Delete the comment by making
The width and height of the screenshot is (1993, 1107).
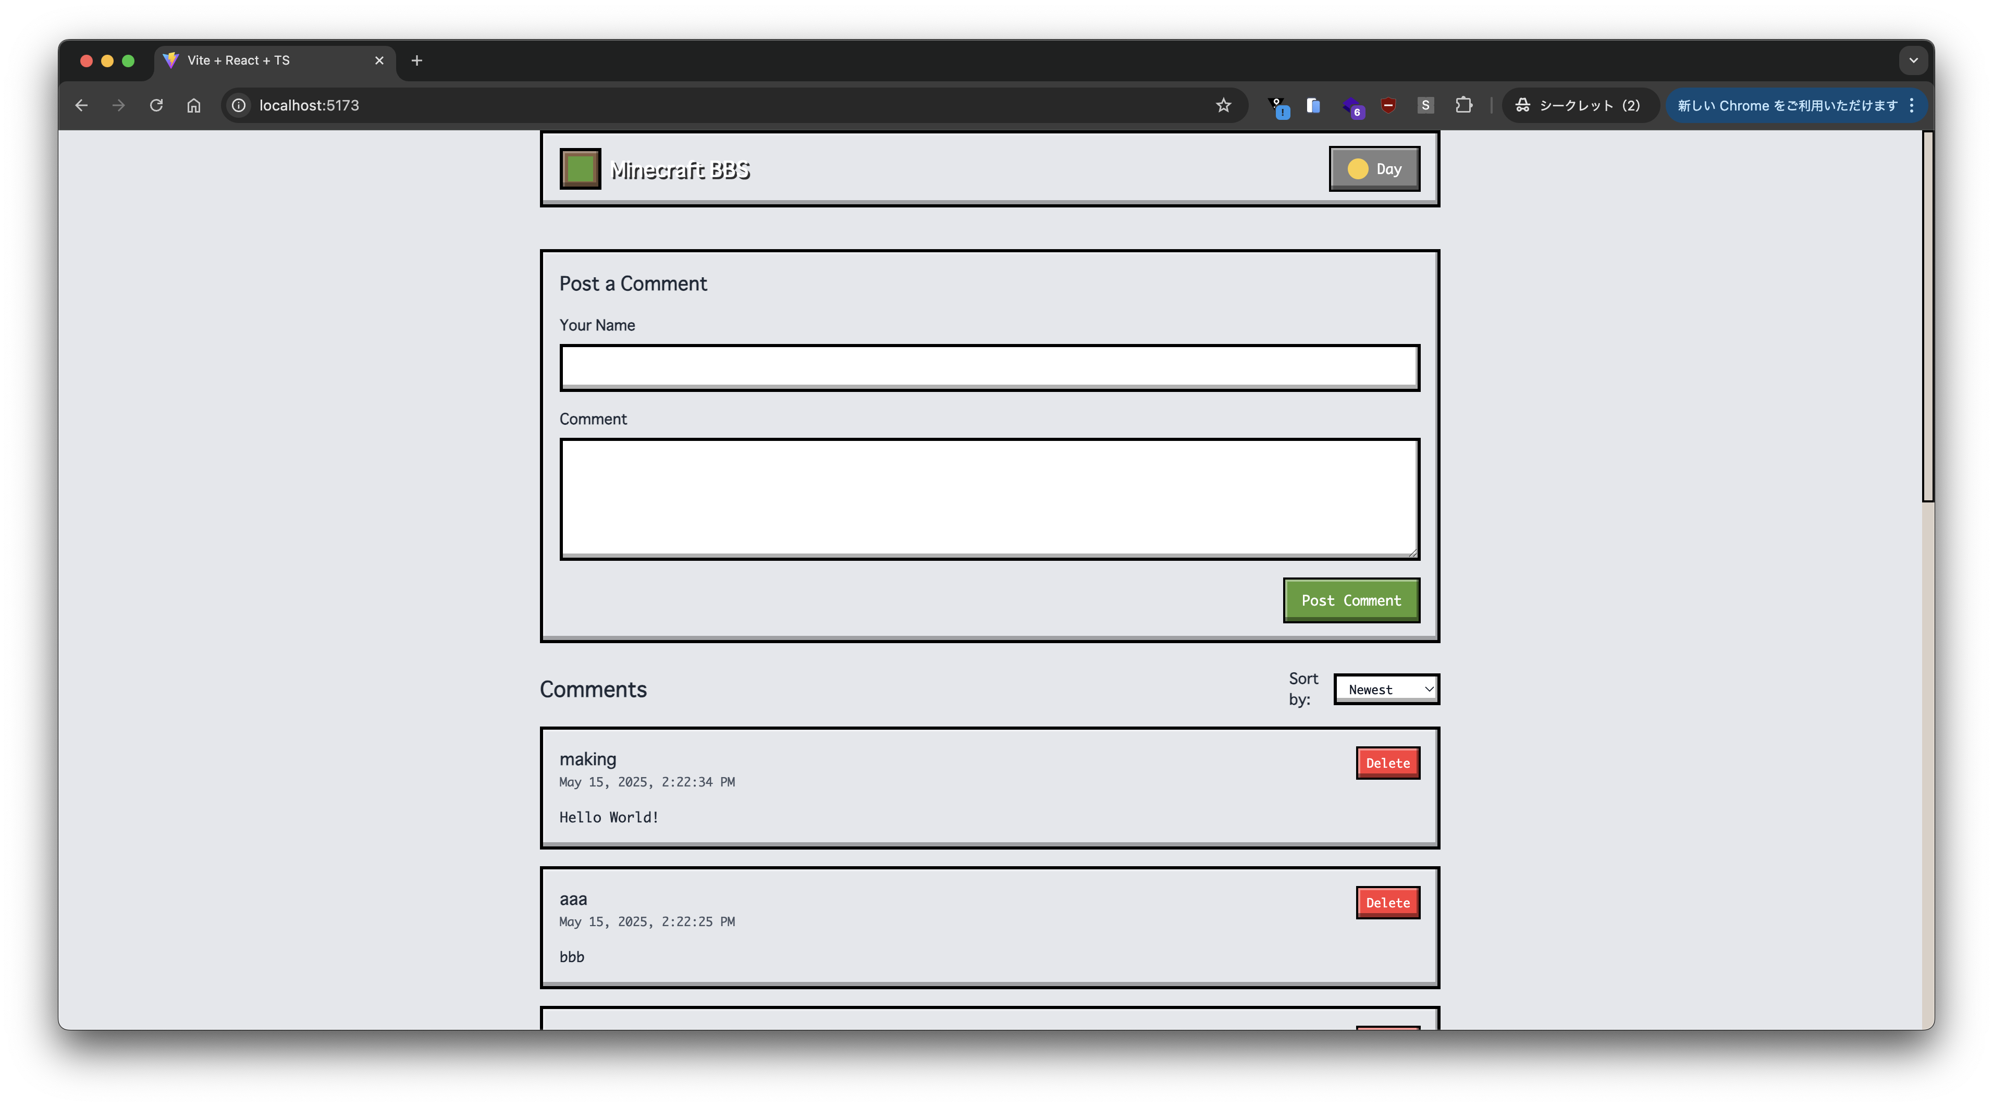[x=1387, y=762]
